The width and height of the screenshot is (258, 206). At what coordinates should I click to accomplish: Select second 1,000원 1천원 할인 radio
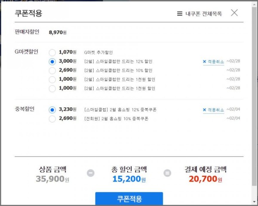[x=52, y=89]
